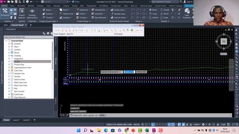Click the Customization menu icon in status bar
Image resolution: width=239 pixels, height=134 pixels.
(237, 124)
